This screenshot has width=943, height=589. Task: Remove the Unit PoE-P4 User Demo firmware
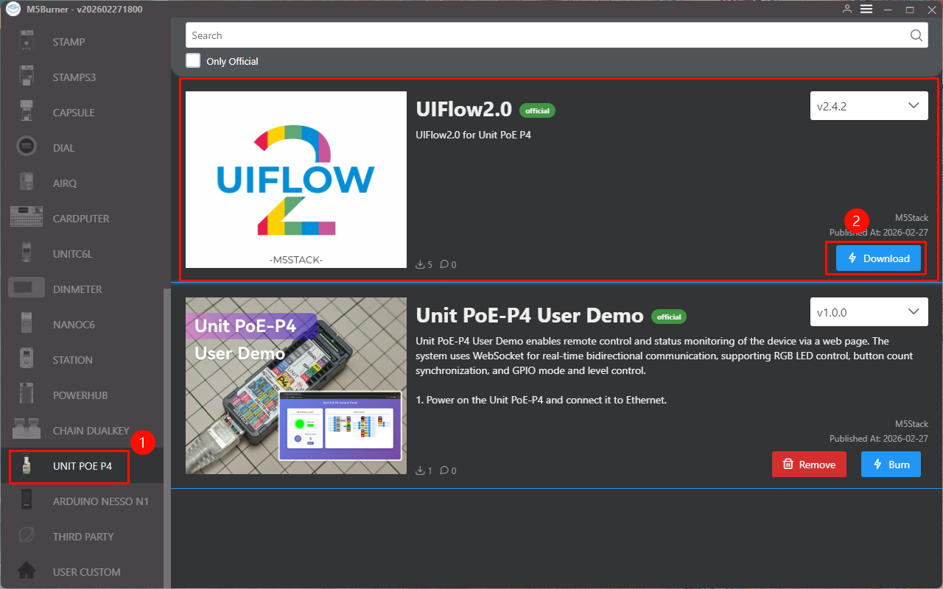point(808,465)
